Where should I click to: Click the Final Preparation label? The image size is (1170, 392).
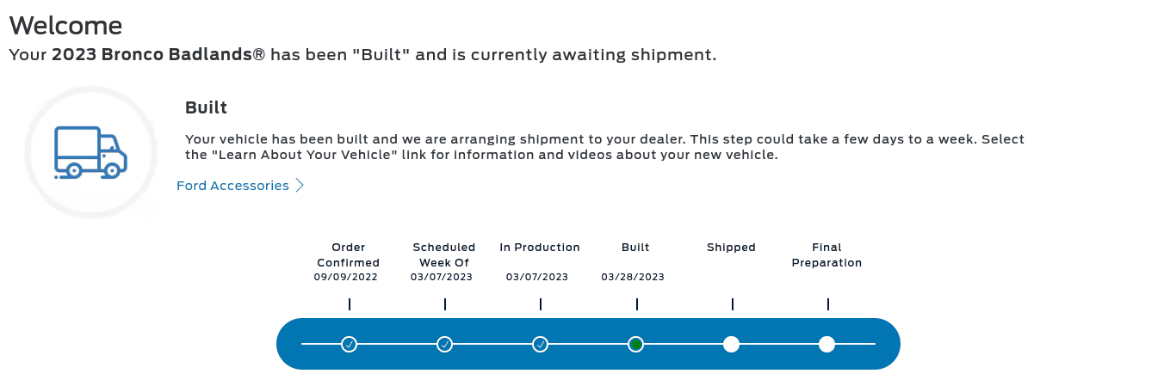click(826, 255)
